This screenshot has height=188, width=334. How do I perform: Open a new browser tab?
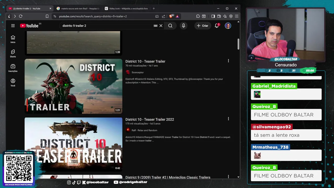click(154, 9)
